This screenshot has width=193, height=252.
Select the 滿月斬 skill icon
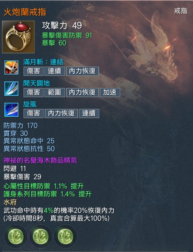pos(11,68)
